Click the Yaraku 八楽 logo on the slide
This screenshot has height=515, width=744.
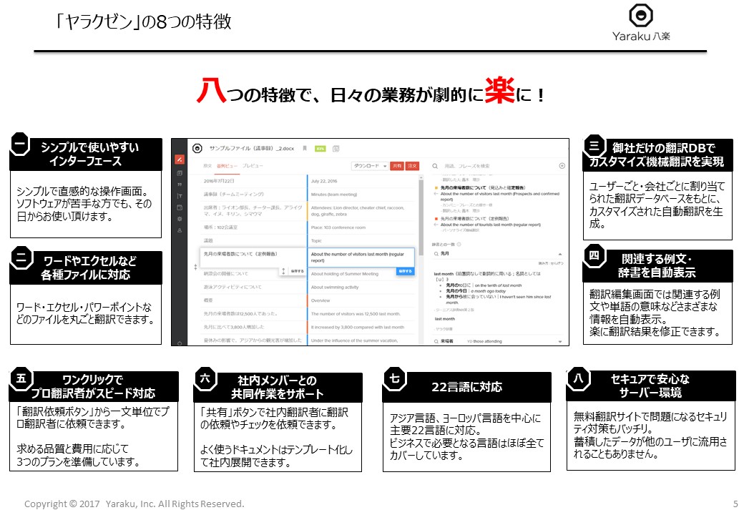coord(640,22)
